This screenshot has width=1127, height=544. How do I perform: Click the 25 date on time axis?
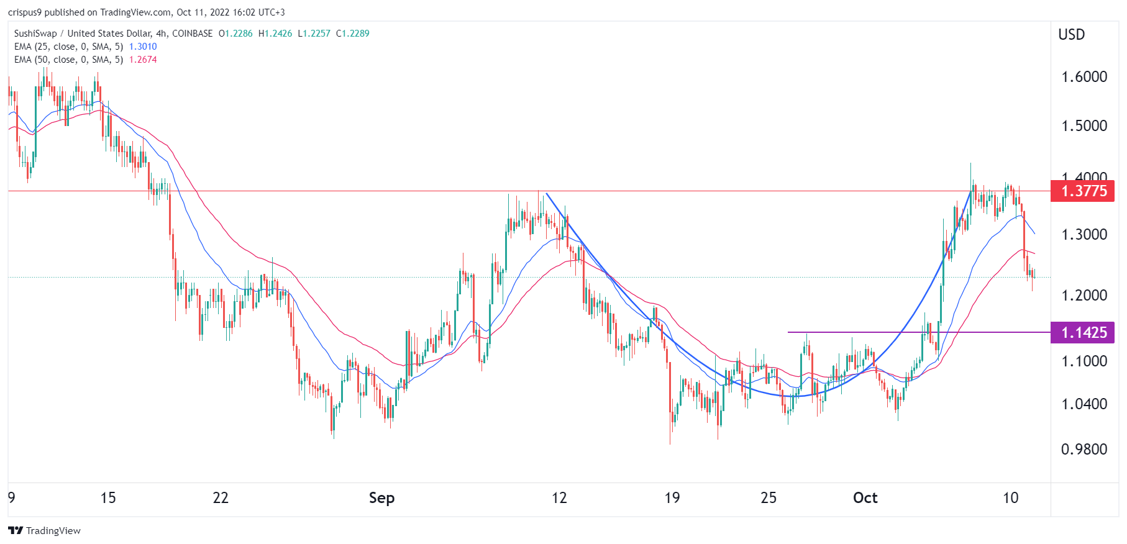[x=769, y=498]
